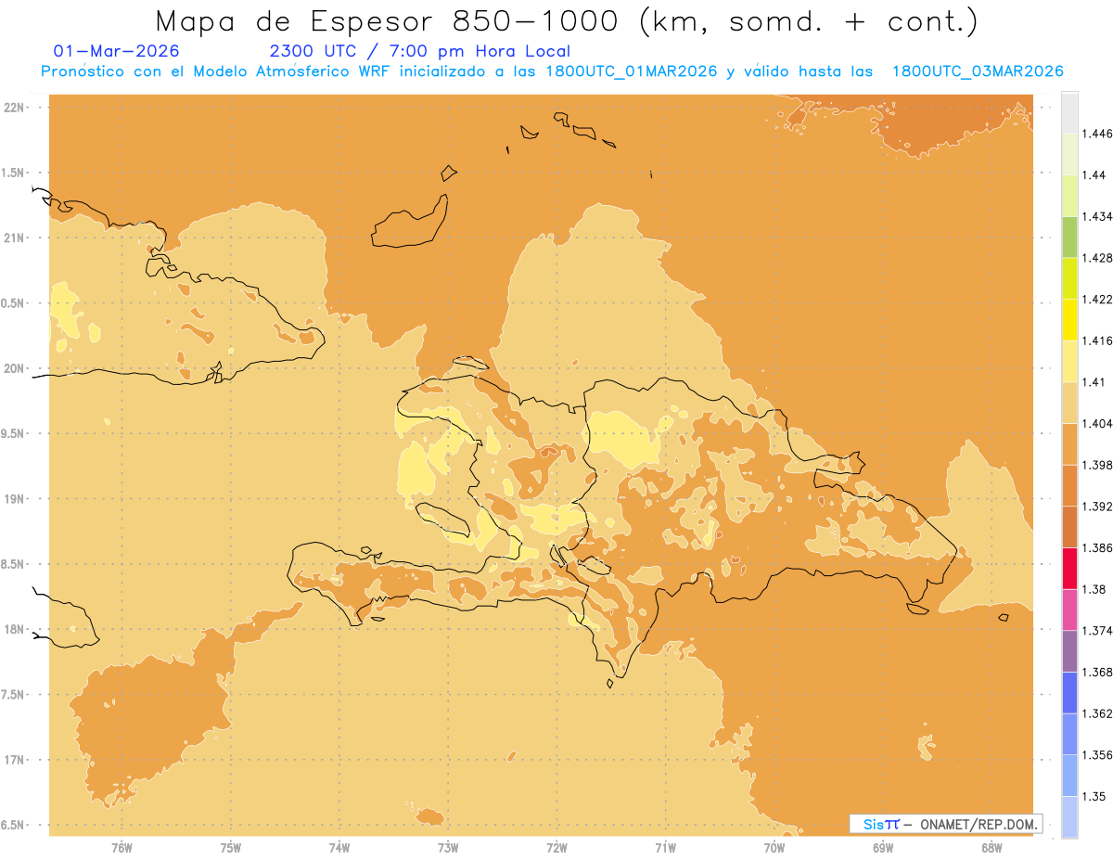The width and height of the screenshot is (1113, 860).
Task: Click the green 1.428–1.434 colorbar band
Action: 1069,237
